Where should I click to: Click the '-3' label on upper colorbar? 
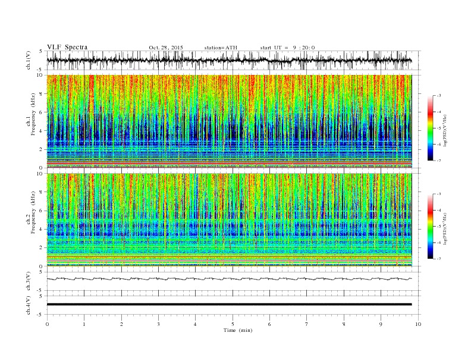[438, 96]
